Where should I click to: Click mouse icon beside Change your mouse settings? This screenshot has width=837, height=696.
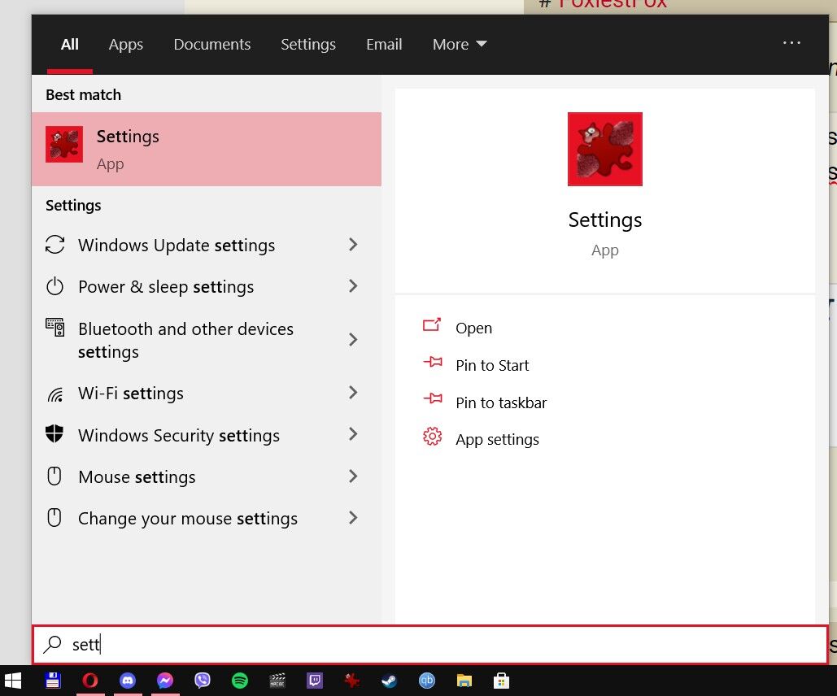[54, 518]
